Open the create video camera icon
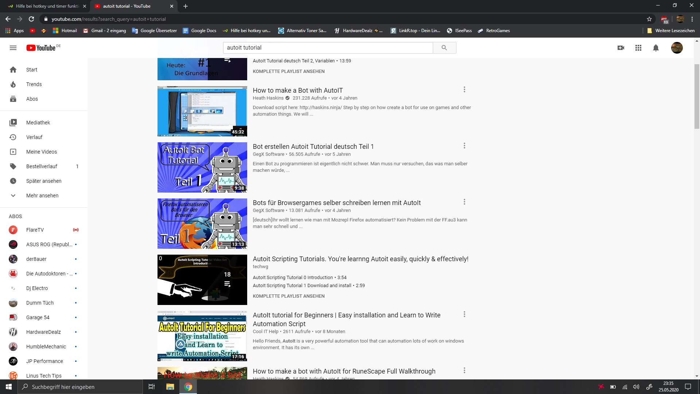The width and height of the screenshot is (700, 394). point(621,48)
